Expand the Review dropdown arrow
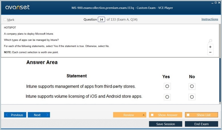Image resolution: width=222 pixels, height=130 pixels. click(x=143, y=115)
